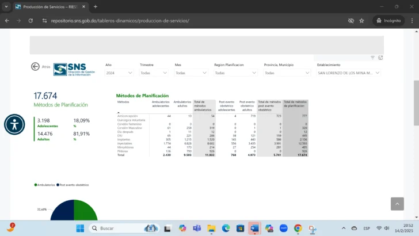The height and width of the screenshot is (236, 419).
Task: Open the Trimestre dropdown
Action: pyautogui.click(x=154, y=73)
